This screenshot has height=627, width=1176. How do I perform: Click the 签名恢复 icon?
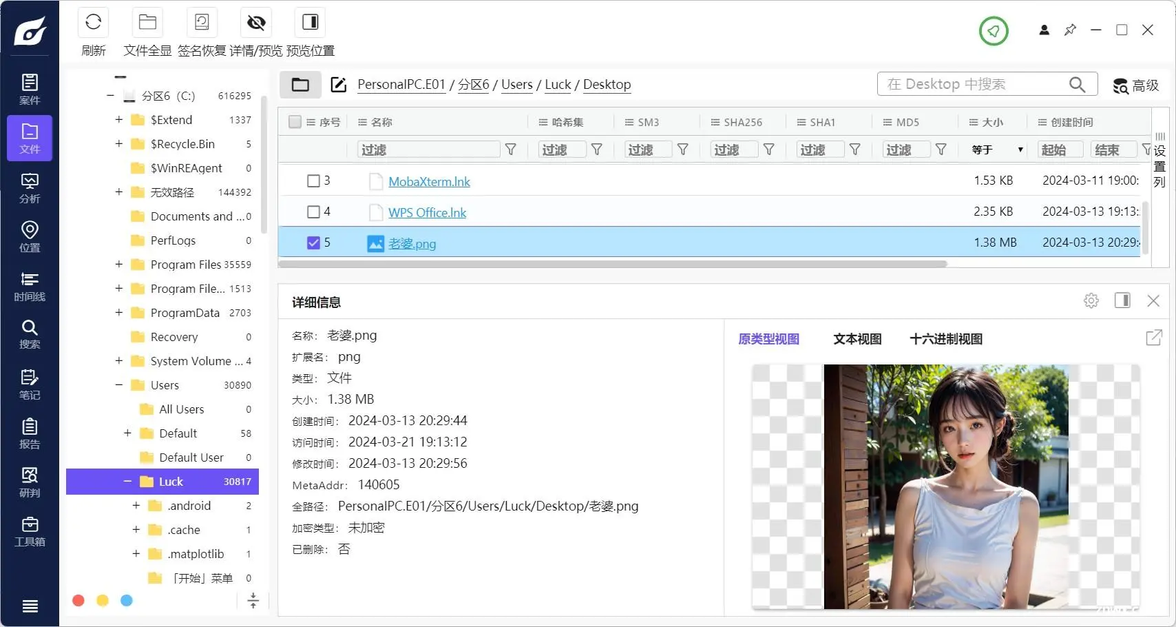pos(202,23)
